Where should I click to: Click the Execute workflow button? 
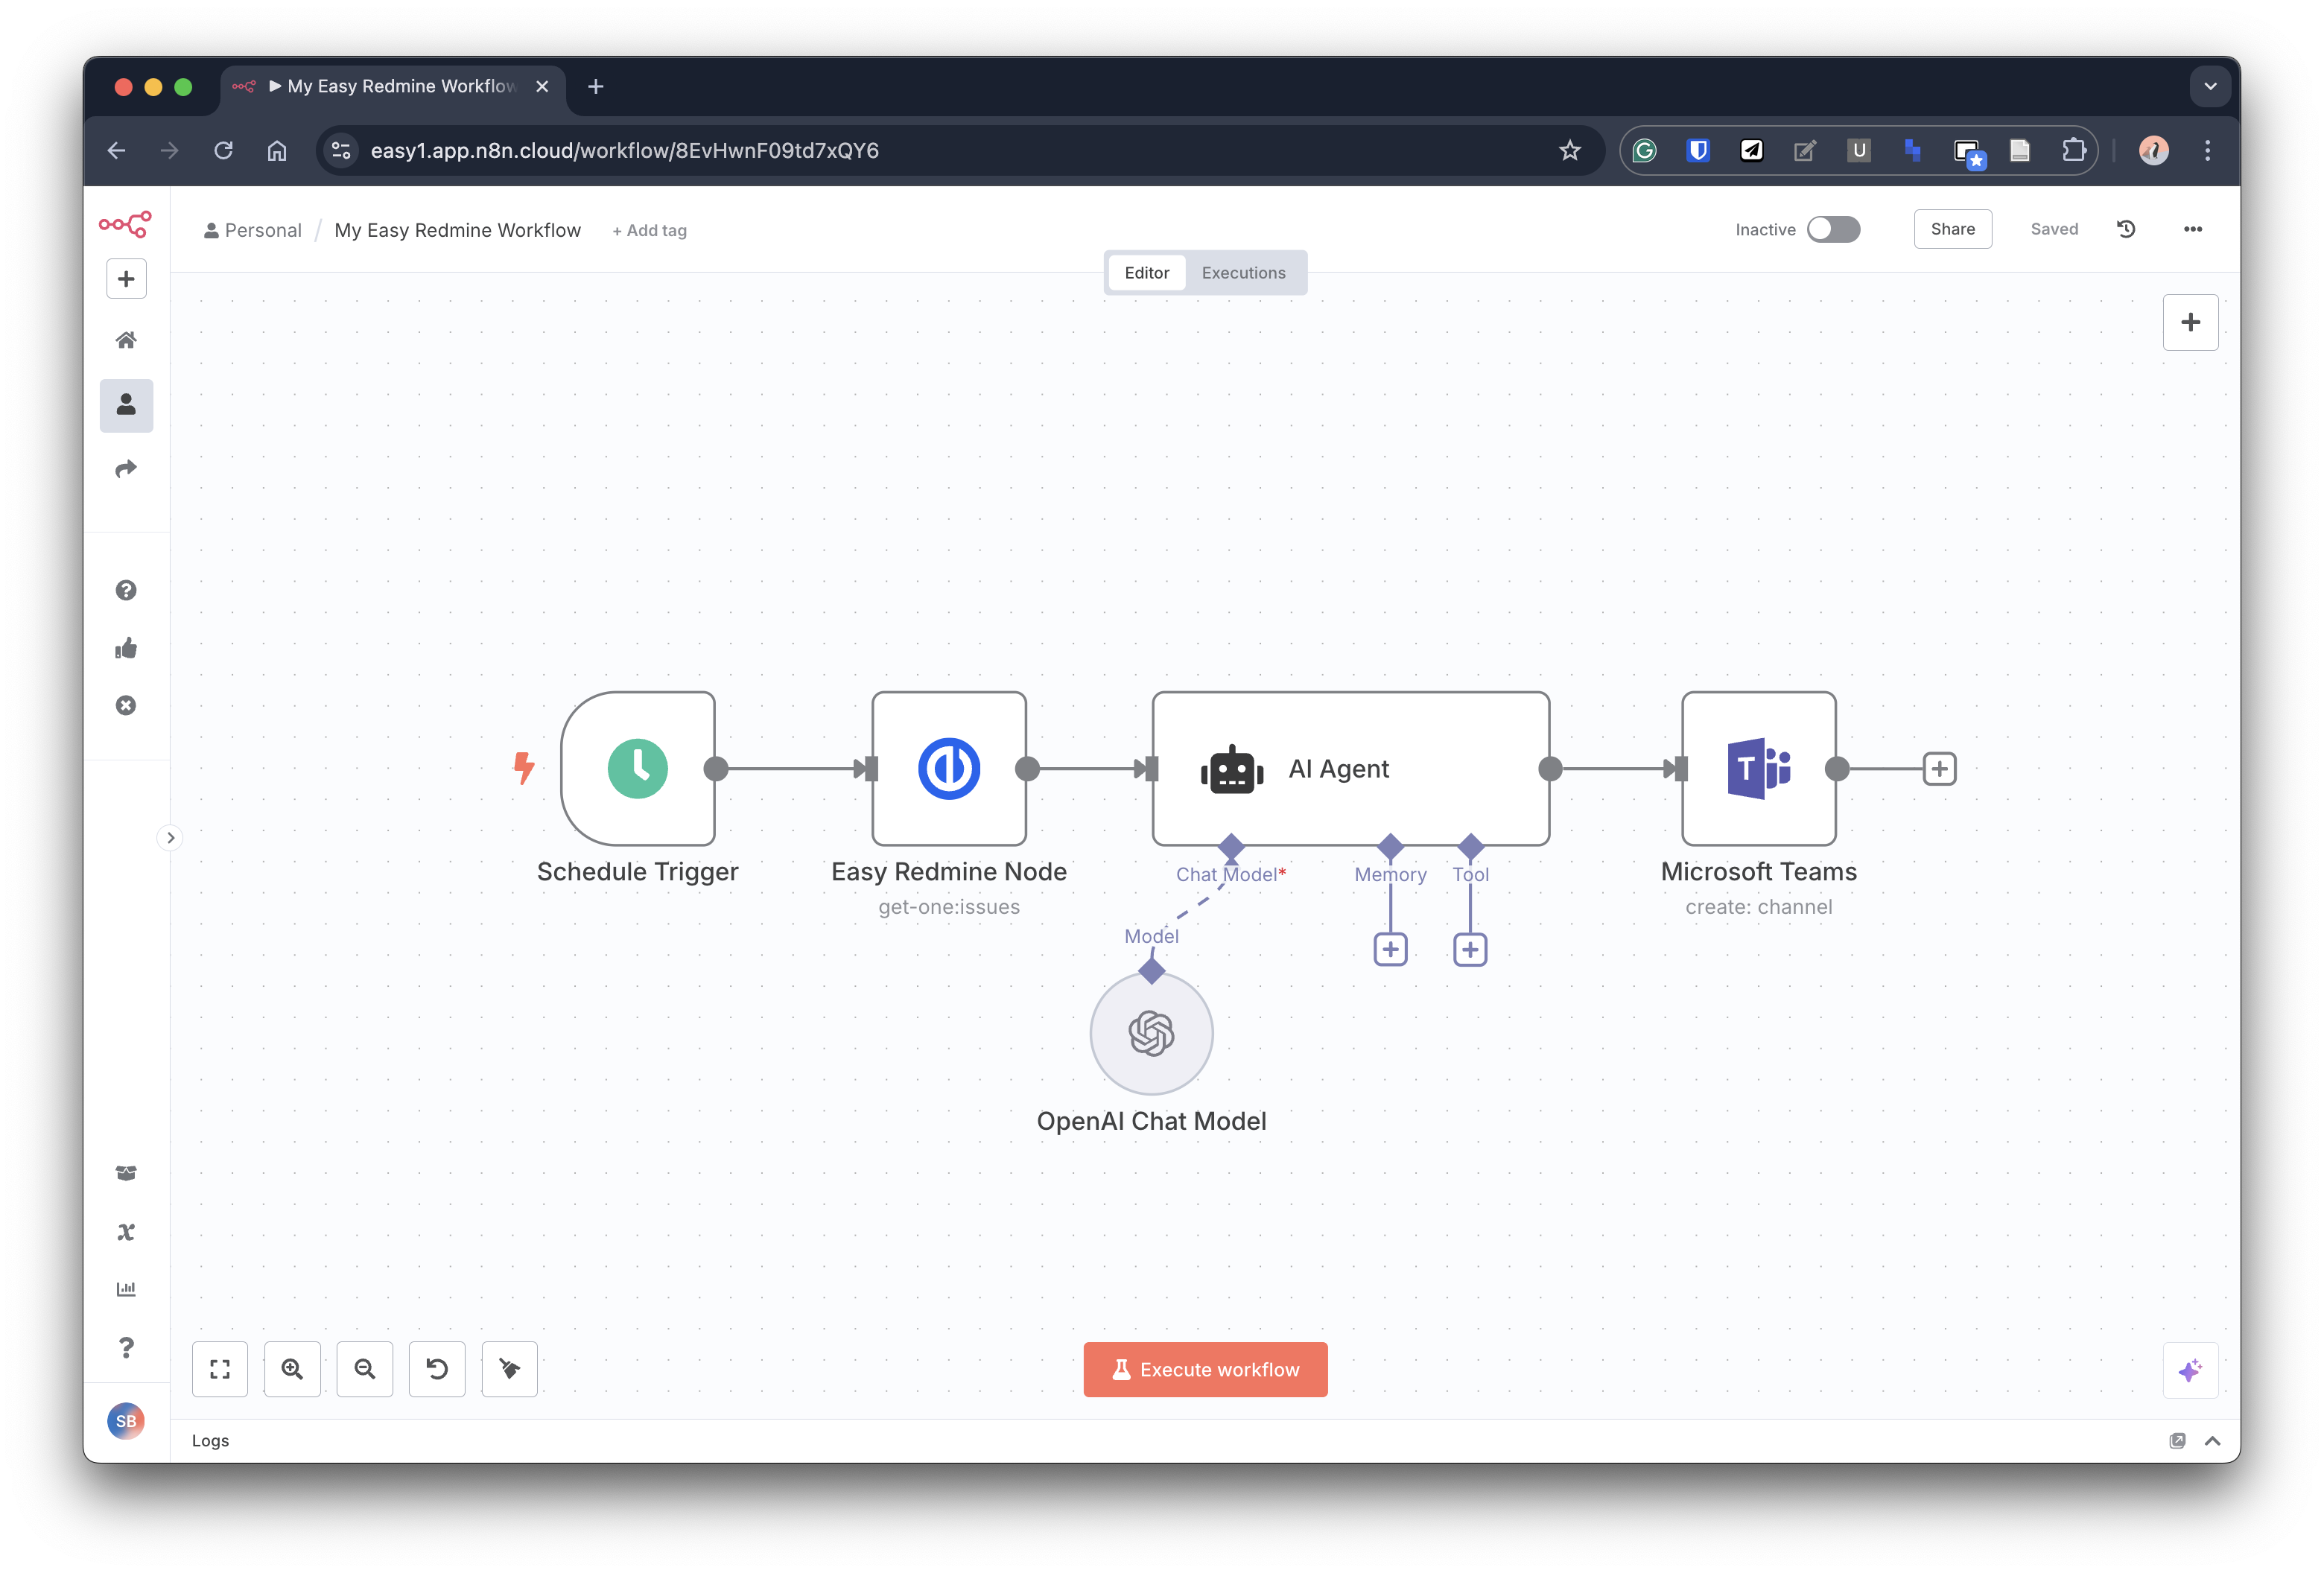coord(1205,1369)
